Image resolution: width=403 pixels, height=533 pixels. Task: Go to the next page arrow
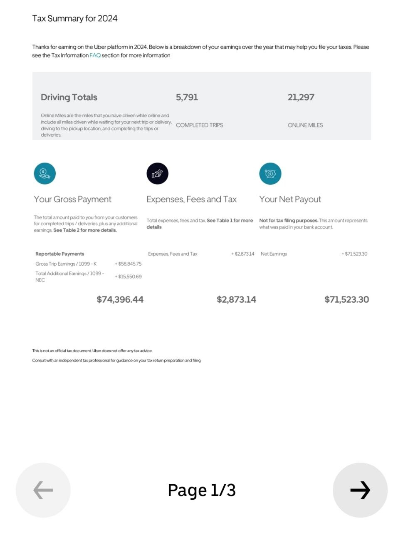360,490
